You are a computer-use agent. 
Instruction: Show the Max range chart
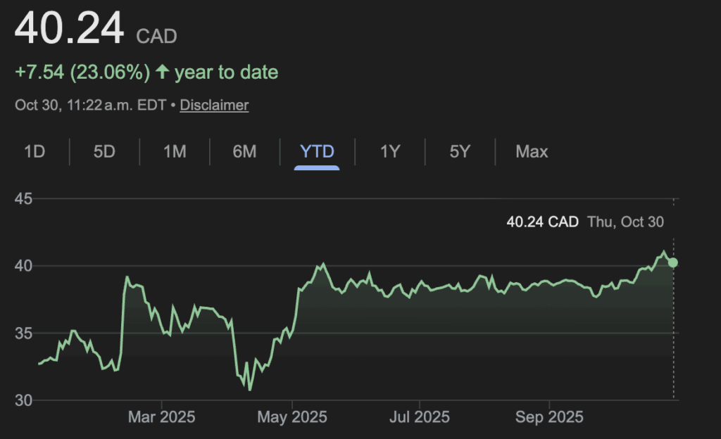coord(532,151)
